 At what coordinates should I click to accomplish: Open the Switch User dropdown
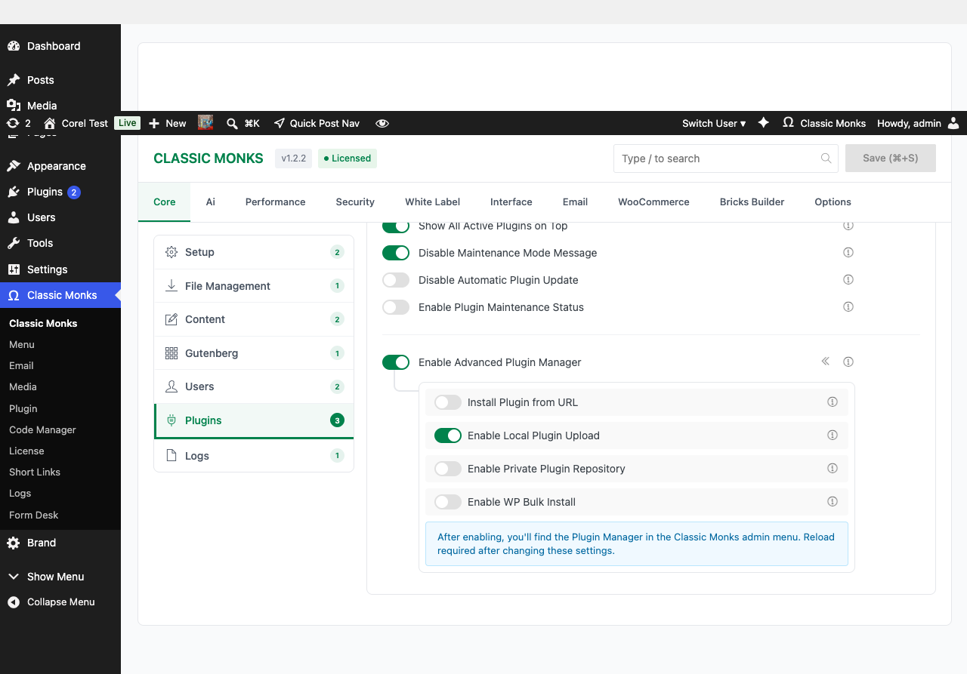click(x=714, y=123)
